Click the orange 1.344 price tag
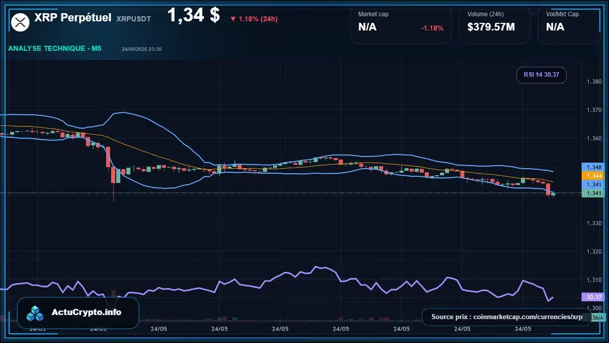The image size is (609, 343). click(594, 175)
